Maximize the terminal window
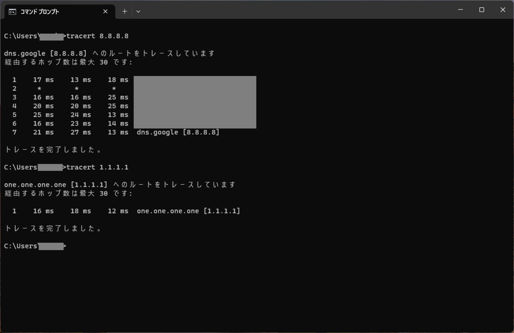This screenshot has height=333, width=514. (x=482, y=10)
